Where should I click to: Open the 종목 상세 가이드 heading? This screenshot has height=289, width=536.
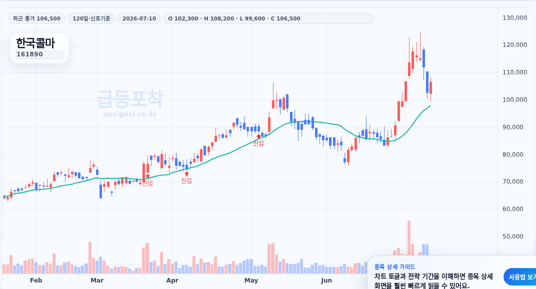tap(394, 267)
